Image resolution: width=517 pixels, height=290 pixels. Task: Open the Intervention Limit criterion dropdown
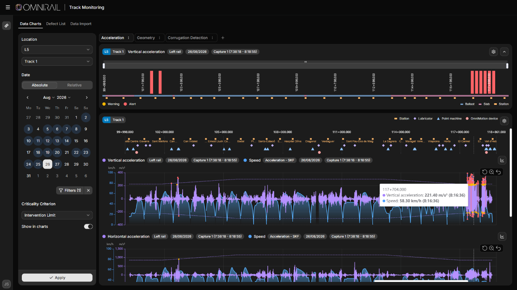[x=57, y=215]
